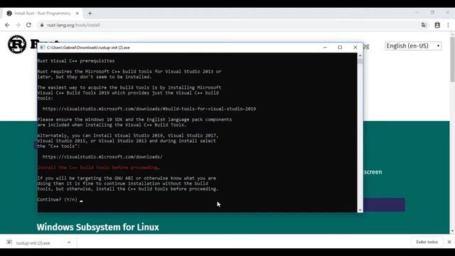Click the purple button behind the console
Screen dimensions: 455x256
tap(384, 205)
